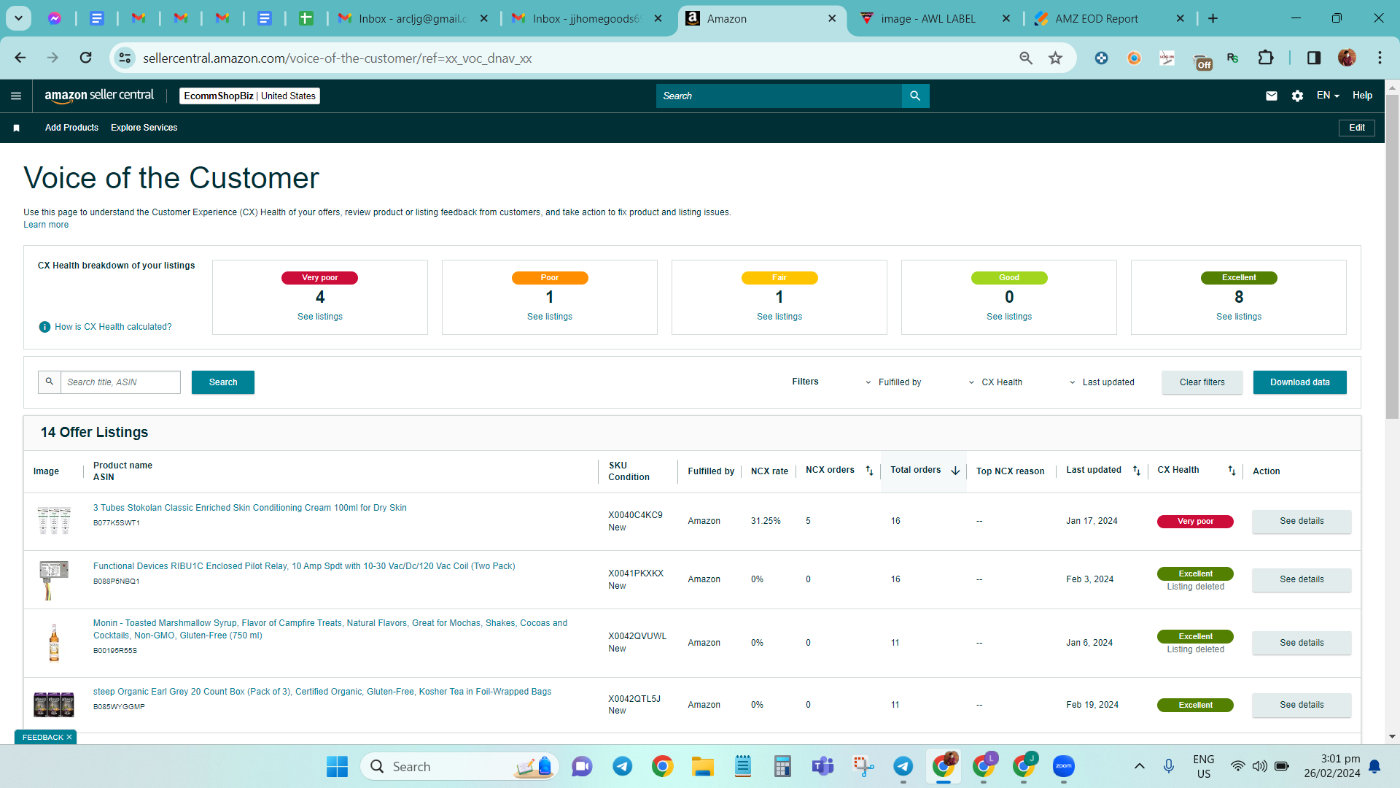This screenshot has height=788, width=1400.
Task: Open File Explorer from the taskbar
Action: coord(703,766)
